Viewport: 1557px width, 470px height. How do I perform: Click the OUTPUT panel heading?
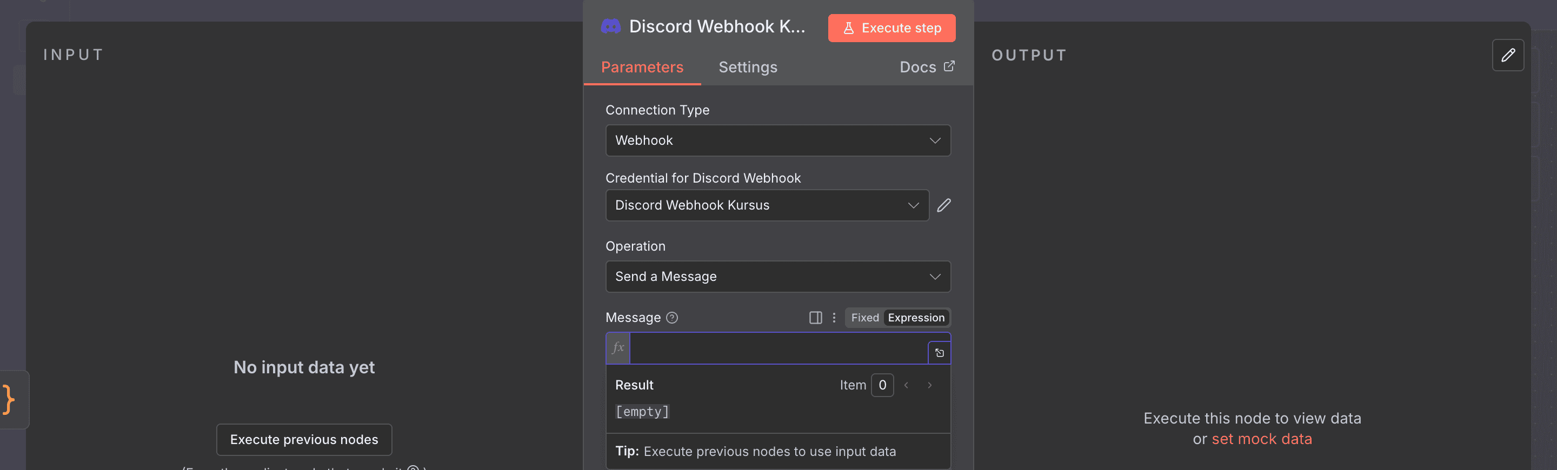1029,56
